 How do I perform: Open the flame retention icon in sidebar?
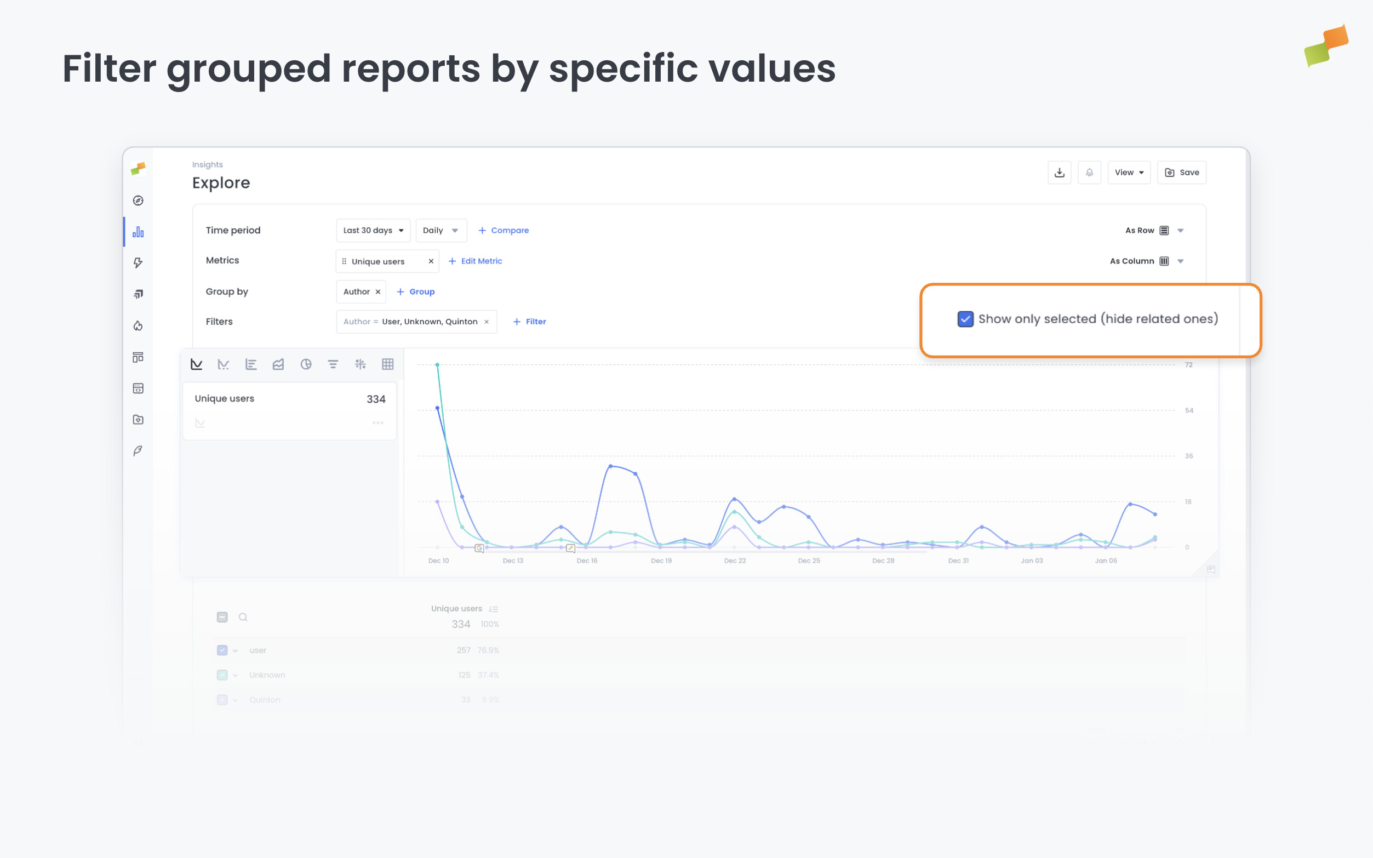pyautogui.click(x=138, y=325)
